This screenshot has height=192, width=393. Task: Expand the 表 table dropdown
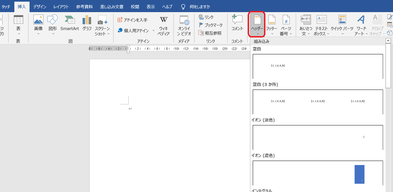[x=18, y=25]
